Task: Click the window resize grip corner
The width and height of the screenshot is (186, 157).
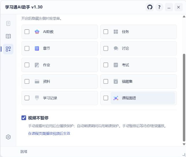Action: tap(184, 154)
